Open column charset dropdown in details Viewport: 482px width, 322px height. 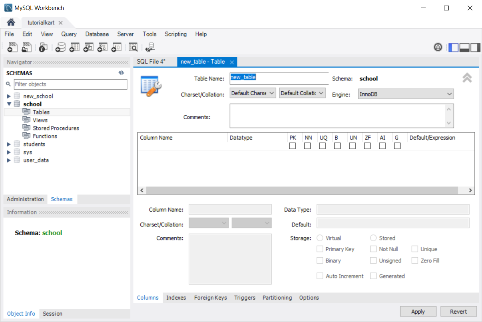[x=209, y=223]
